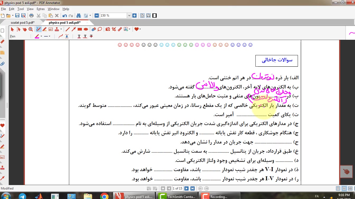This screenshot has height=199, width=355.
Task: Go to next page button
Action: tap(186, 188)
